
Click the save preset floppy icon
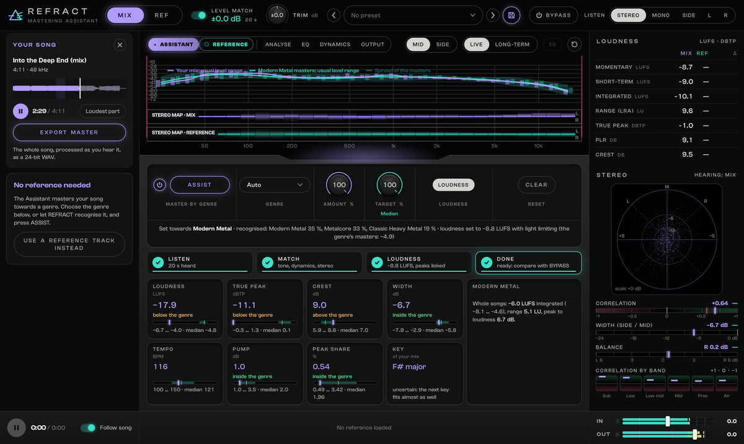[x=511, y=15]
